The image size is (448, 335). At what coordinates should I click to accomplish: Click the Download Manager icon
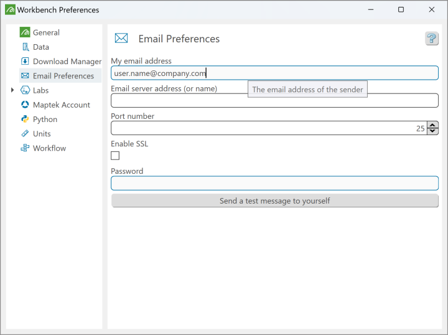tap(25, 61)
